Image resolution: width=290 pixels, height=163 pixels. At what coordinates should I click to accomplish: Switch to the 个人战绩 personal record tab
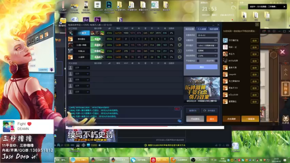202,29
